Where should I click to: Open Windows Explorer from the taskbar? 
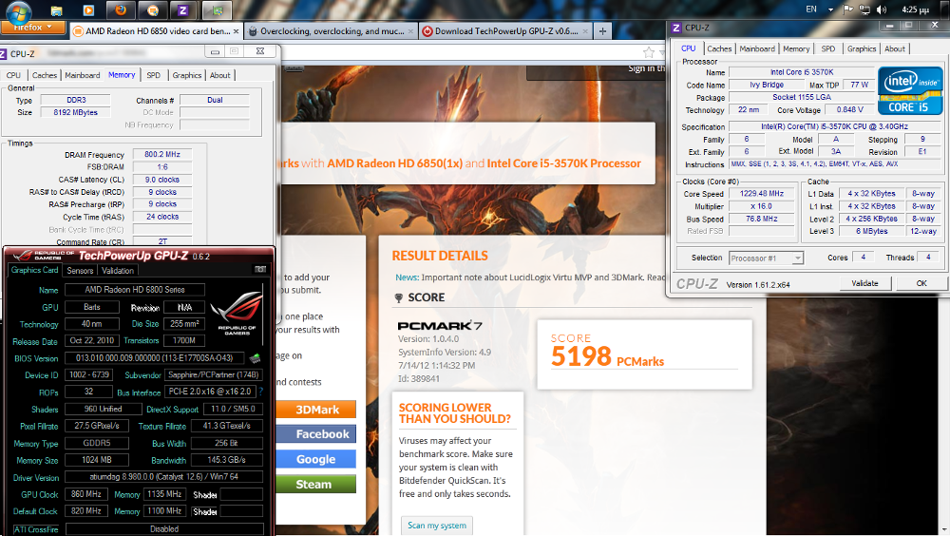56,10
